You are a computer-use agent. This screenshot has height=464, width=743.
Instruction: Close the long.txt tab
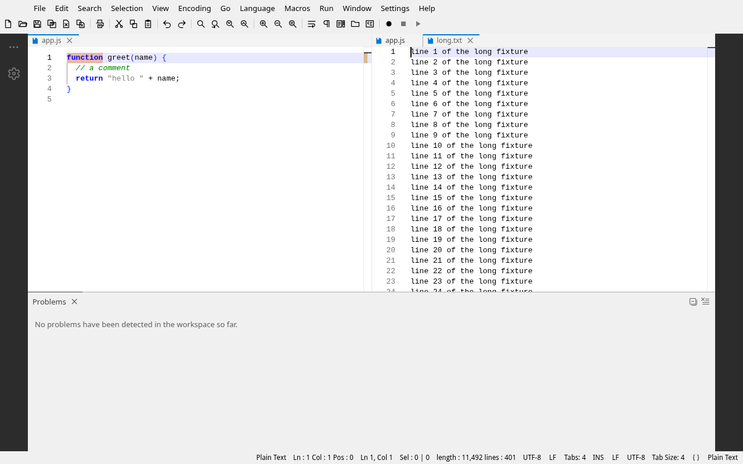[470, 41]
